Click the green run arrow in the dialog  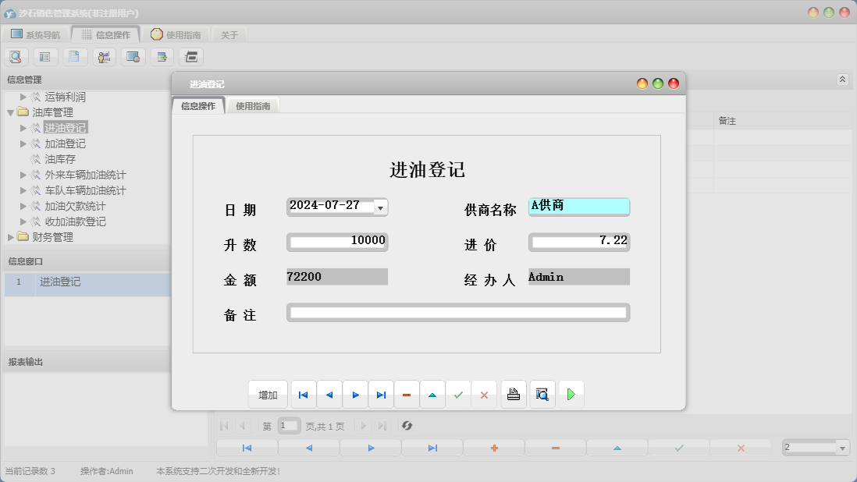click(571, 394)
